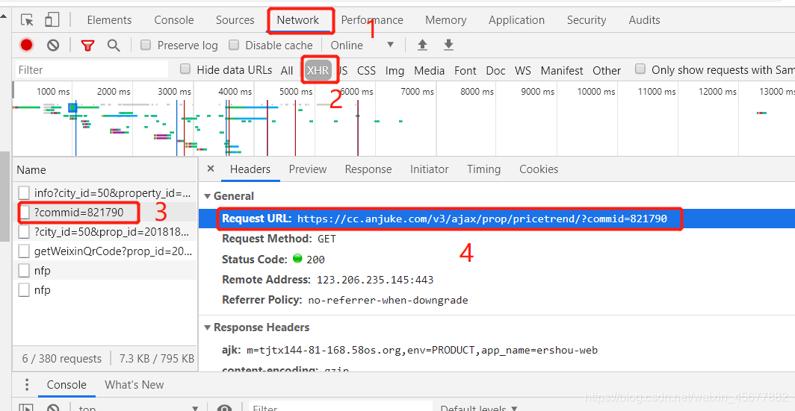Click the ajk response header row
Image resolution: width=795 pixels, height=411 pixels.
[497, 350]
